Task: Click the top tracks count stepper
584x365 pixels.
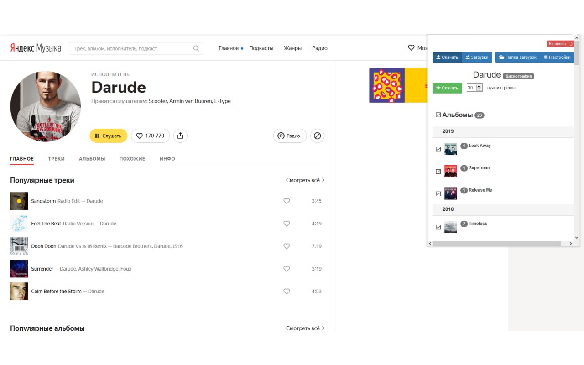Action: (479, 88)
